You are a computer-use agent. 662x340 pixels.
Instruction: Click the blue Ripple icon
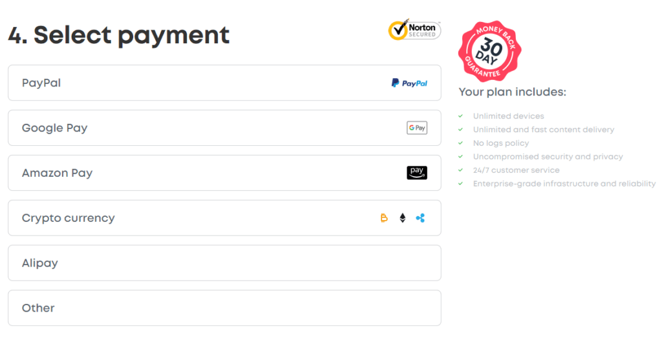point(420,218)
